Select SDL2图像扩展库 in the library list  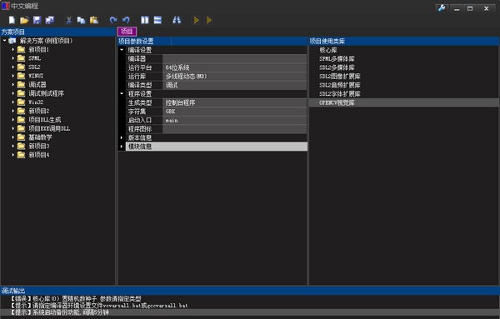(x=340, y=76)
